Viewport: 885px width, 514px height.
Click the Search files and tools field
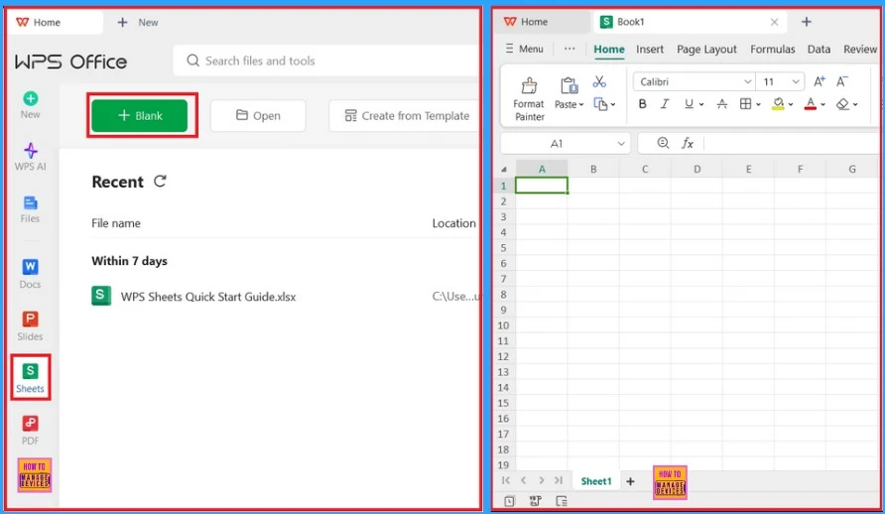[x=326, y=61]
